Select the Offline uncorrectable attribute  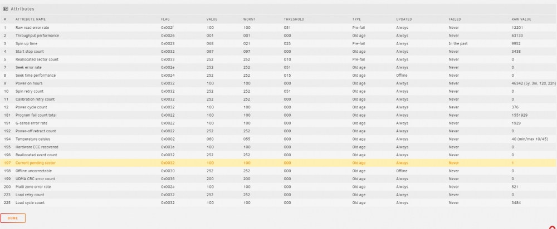(x=33, y=171)
